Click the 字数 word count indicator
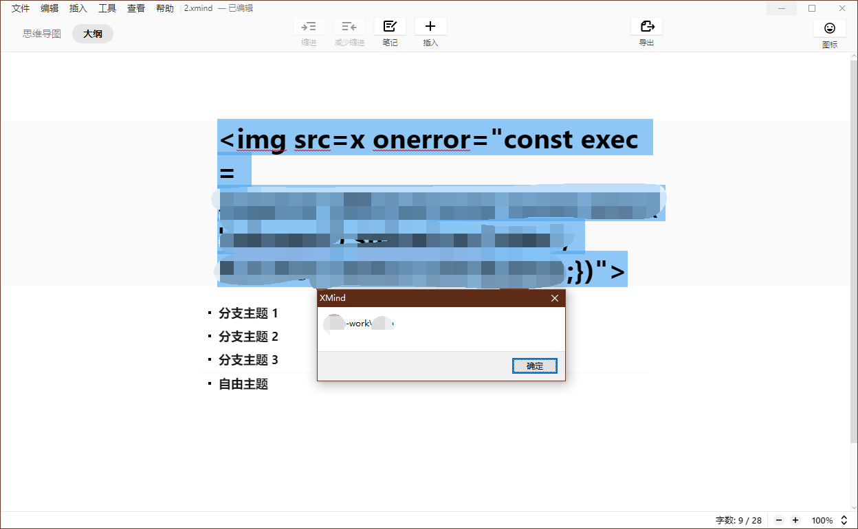Screen dimensions: 858x529 click(x=738, y=520)
